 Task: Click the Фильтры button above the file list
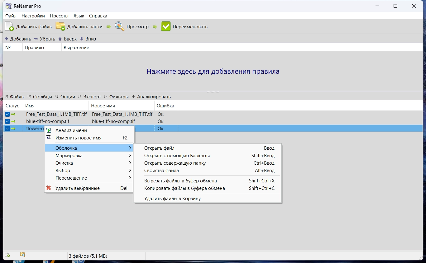116,97
